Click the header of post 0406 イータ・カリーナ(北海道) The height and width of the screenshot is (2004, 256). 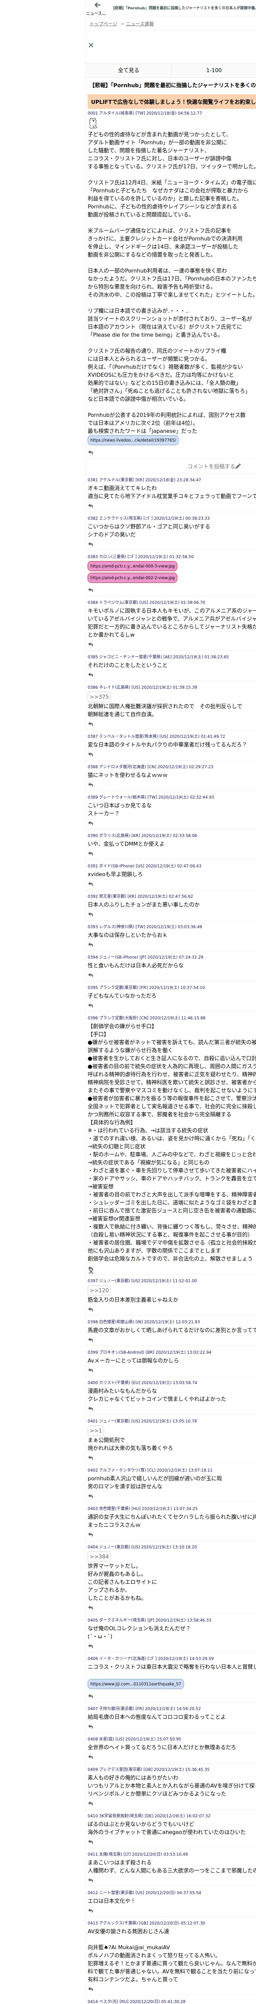[x=150, y=1658]
